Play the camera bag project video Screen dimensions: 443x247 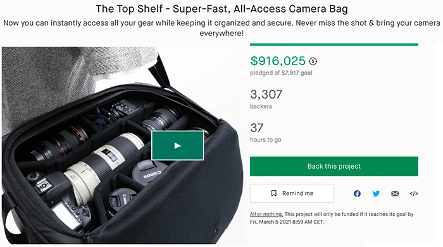pos(177,145)
